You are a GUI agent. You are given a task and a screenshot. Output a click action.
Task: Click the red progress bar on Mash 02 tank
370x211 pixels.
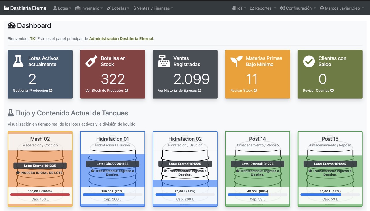pyautogui.click(x=40, y=194)
